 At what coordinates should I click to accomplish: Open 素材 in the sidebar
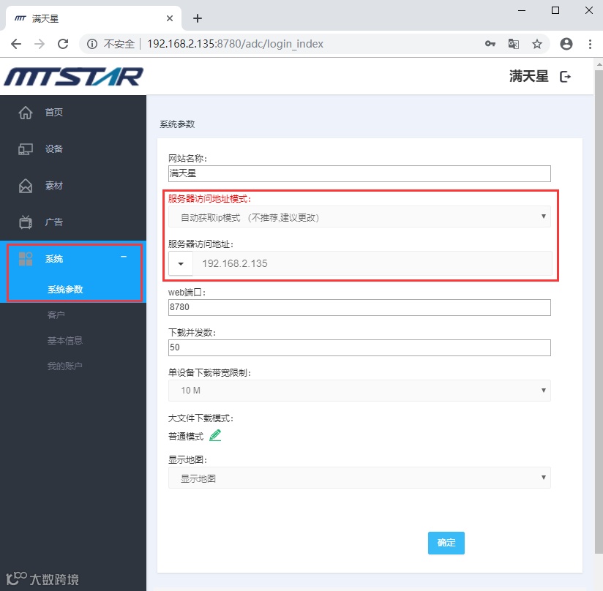[54, 186]
